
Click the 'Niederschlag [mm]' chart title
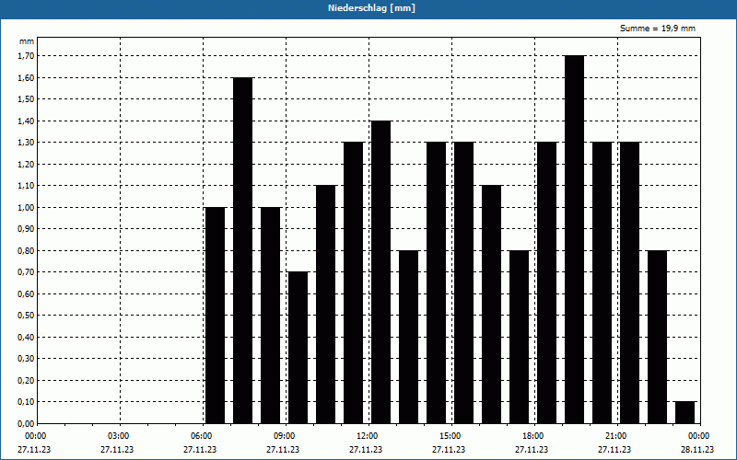point(371,8)
